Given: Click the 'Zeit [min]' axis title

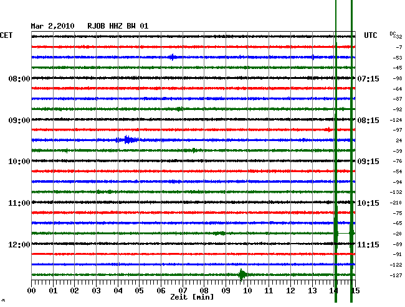Looking at the screenshot, I should point(192,297).
